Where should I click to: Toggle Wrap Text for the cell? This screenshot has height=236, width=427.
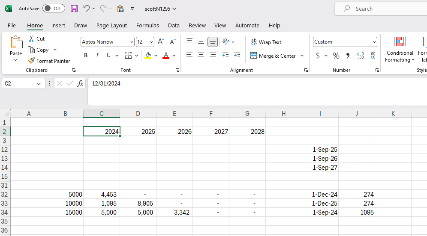click(266, 42)
